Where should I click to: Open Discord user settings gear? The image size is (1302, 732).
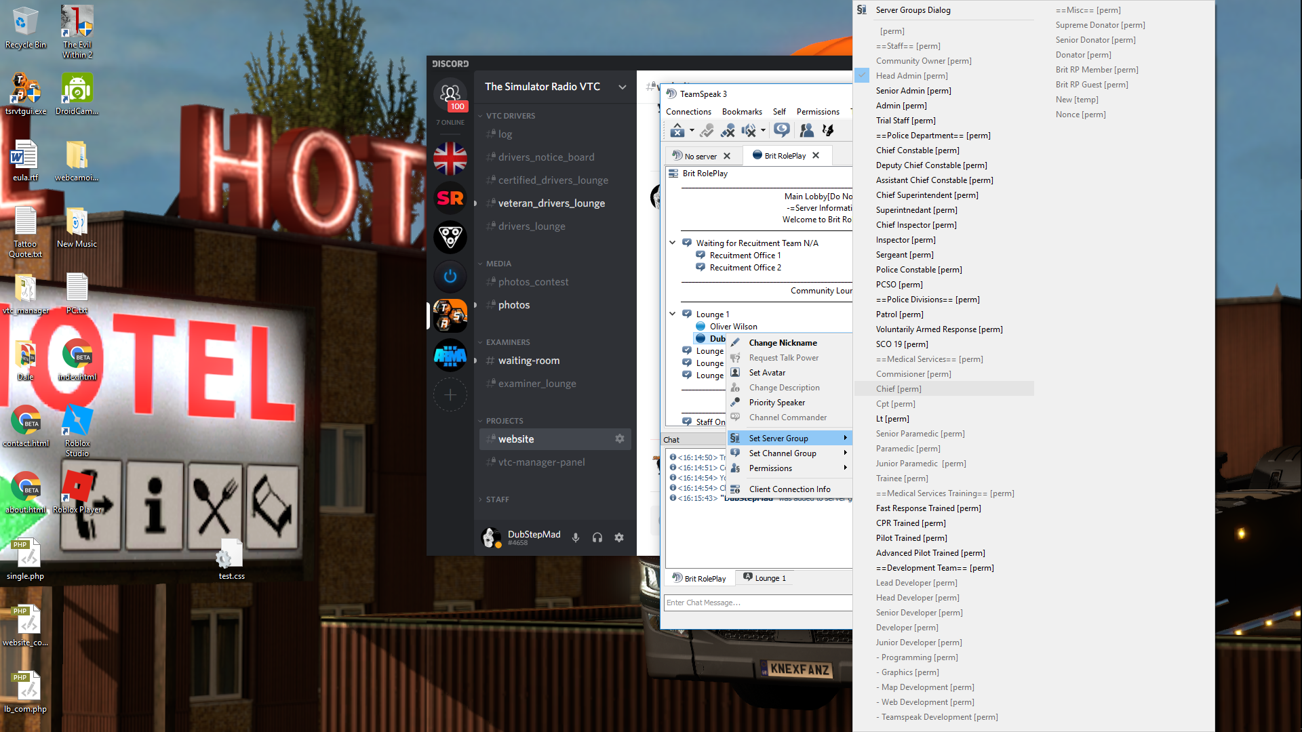pyautogui.click(x=619, y=537)
